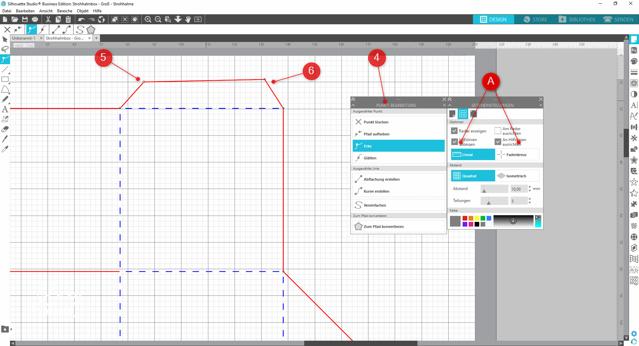Viewport: 639px width, 346px height.
Task: Click the Teilungen input field
Action: tap(519, 201)
